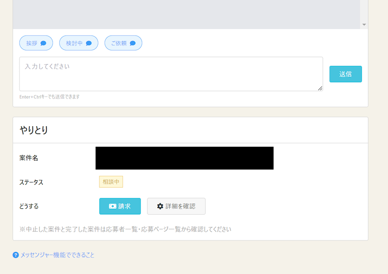Click the speech bubble icon beside ご依頼

point(132,43)
